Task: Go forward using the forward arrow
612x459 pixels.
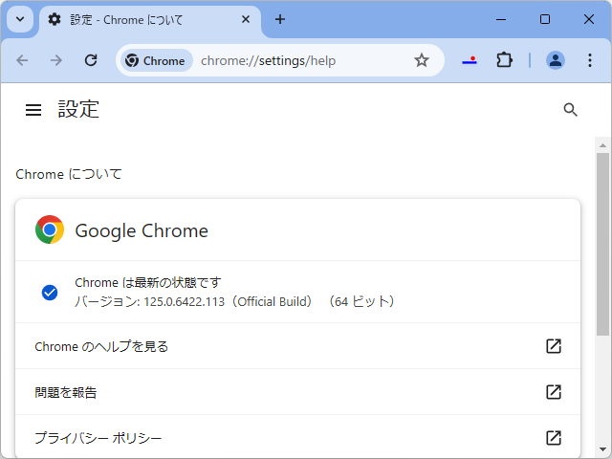Action: click(x=56, y=60)
